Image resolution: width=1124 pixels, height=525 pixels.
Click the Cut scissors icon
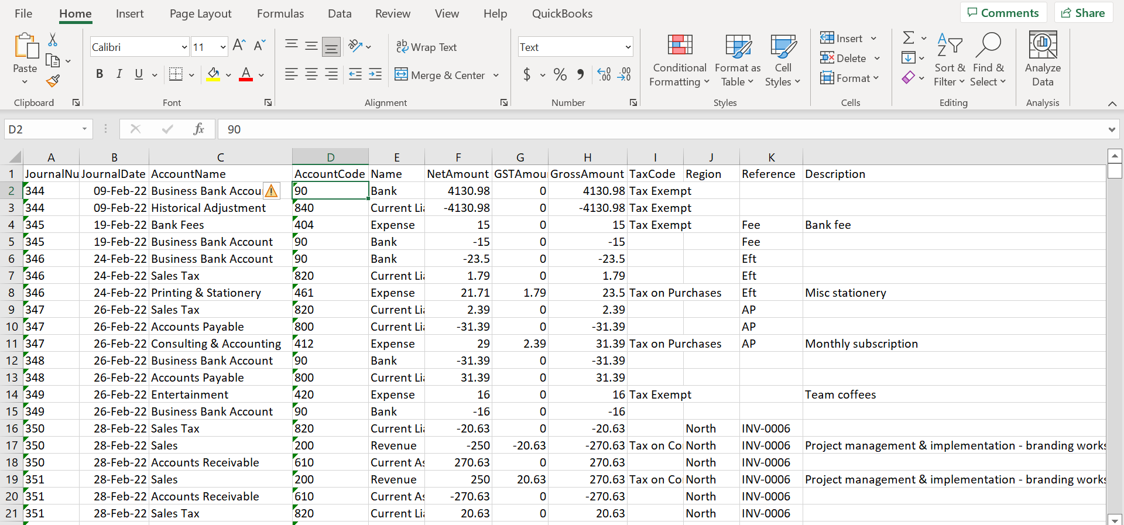[53, 40]
